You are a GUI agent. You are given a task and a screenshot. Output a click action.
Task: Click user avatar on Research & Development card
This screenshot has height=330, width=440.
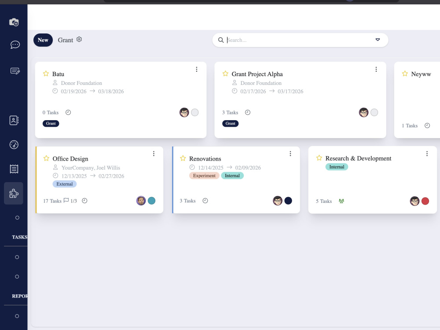tap(414, 201)
